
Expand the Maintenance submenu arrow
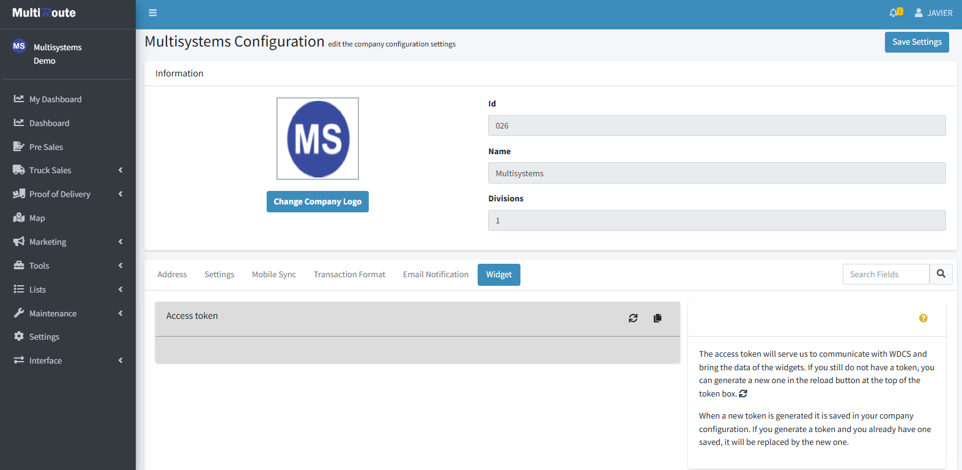pyautogui.click(x=120, y=313)
